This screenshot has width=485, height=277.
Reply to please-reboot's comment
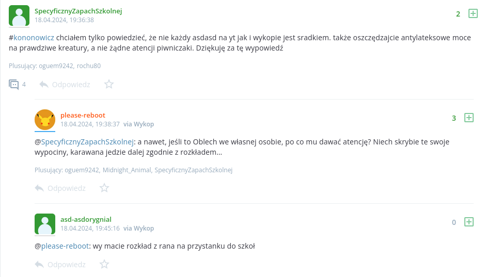point(60,188)
